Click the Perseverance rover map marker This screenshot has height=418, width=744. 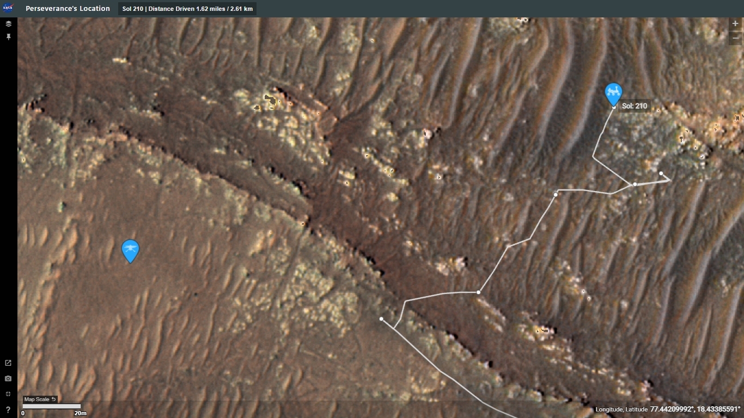click(x=613, y=94)
